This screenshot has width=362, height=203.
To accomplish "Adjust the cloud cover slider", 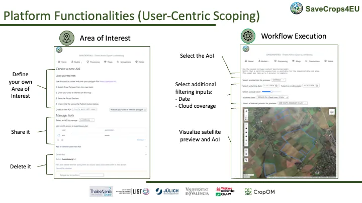I will click(x=271, y=92).
